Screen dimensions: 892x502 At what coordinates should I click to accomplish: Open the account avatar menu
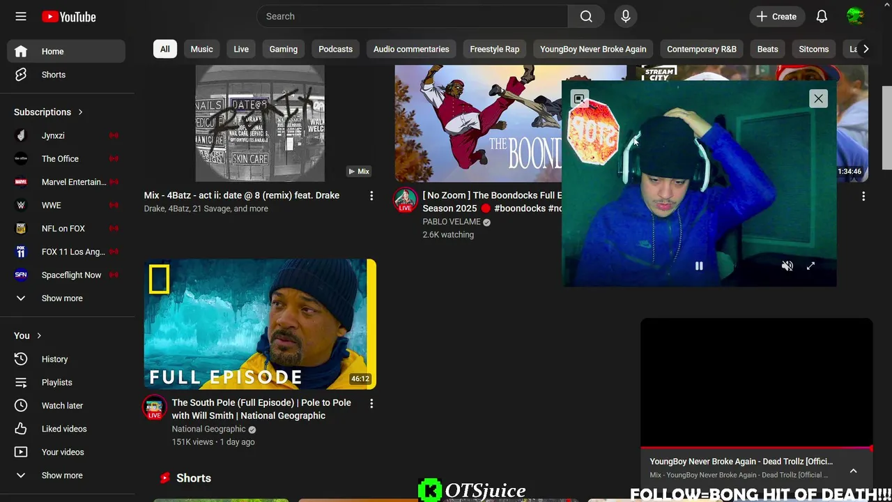pos(855,16)
